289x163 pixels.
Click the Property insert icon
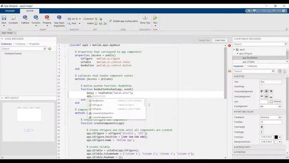(47, 18)
